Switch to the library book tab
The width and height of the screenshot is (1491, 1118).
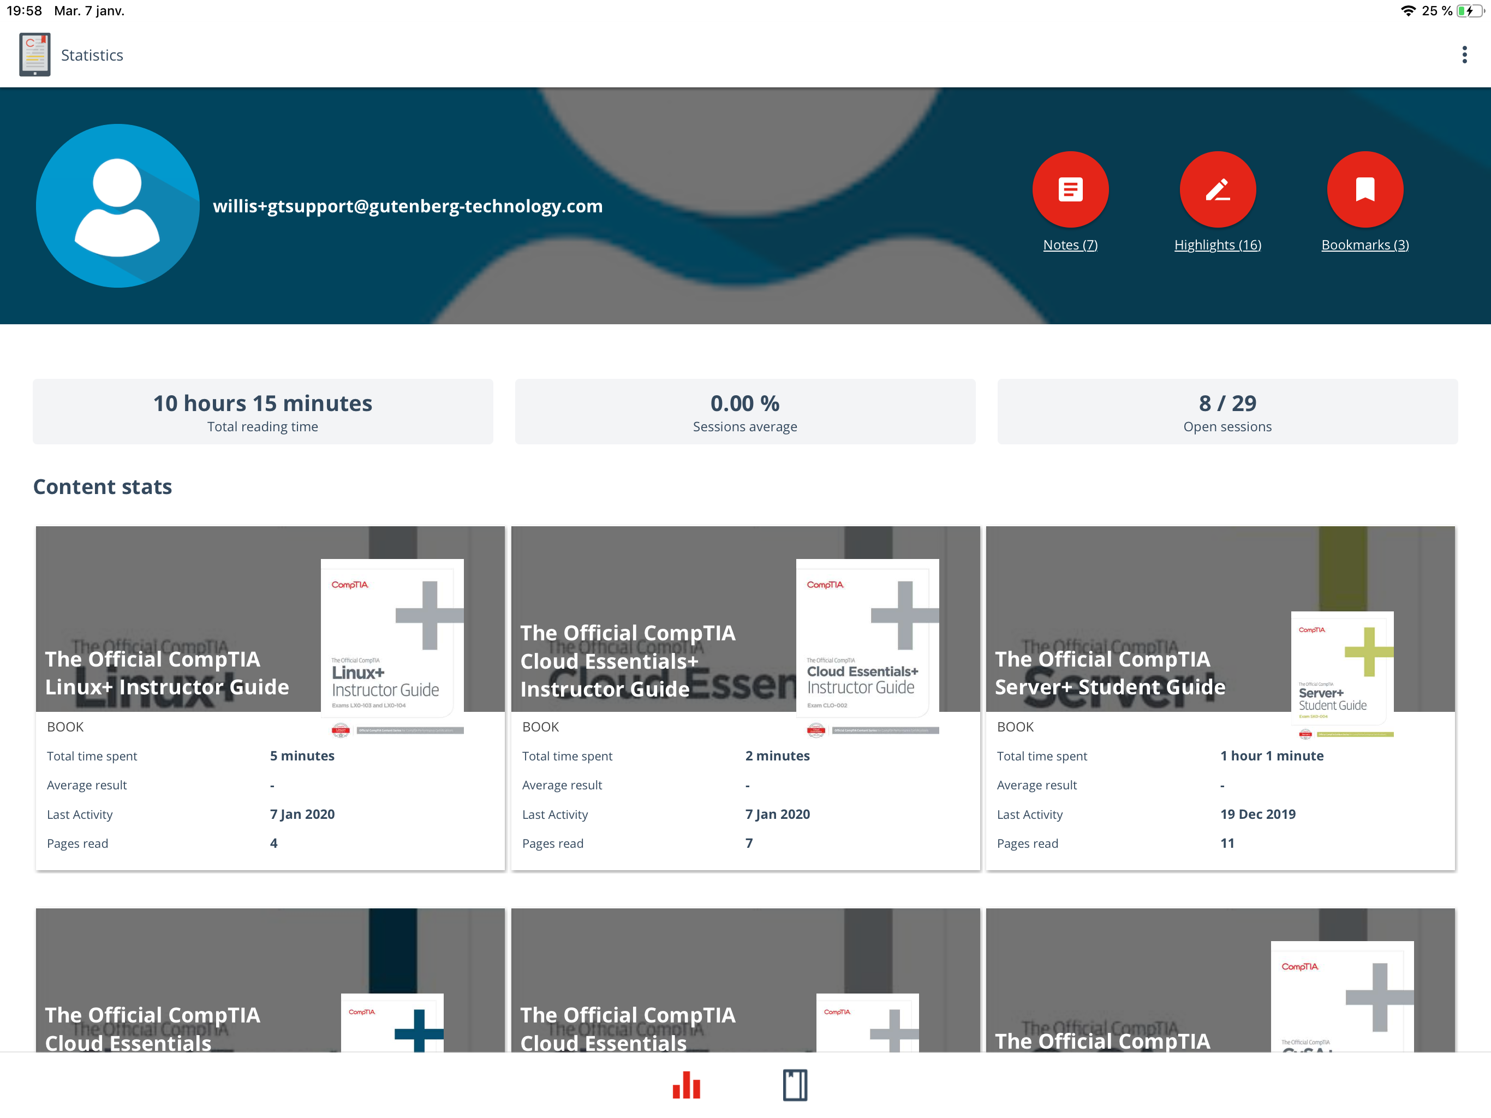click(x=795, y=1085)
